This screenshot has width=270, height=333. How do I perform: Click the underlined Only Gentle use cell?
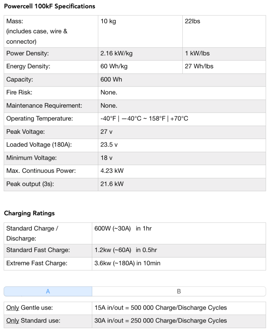tap(30, 308)
